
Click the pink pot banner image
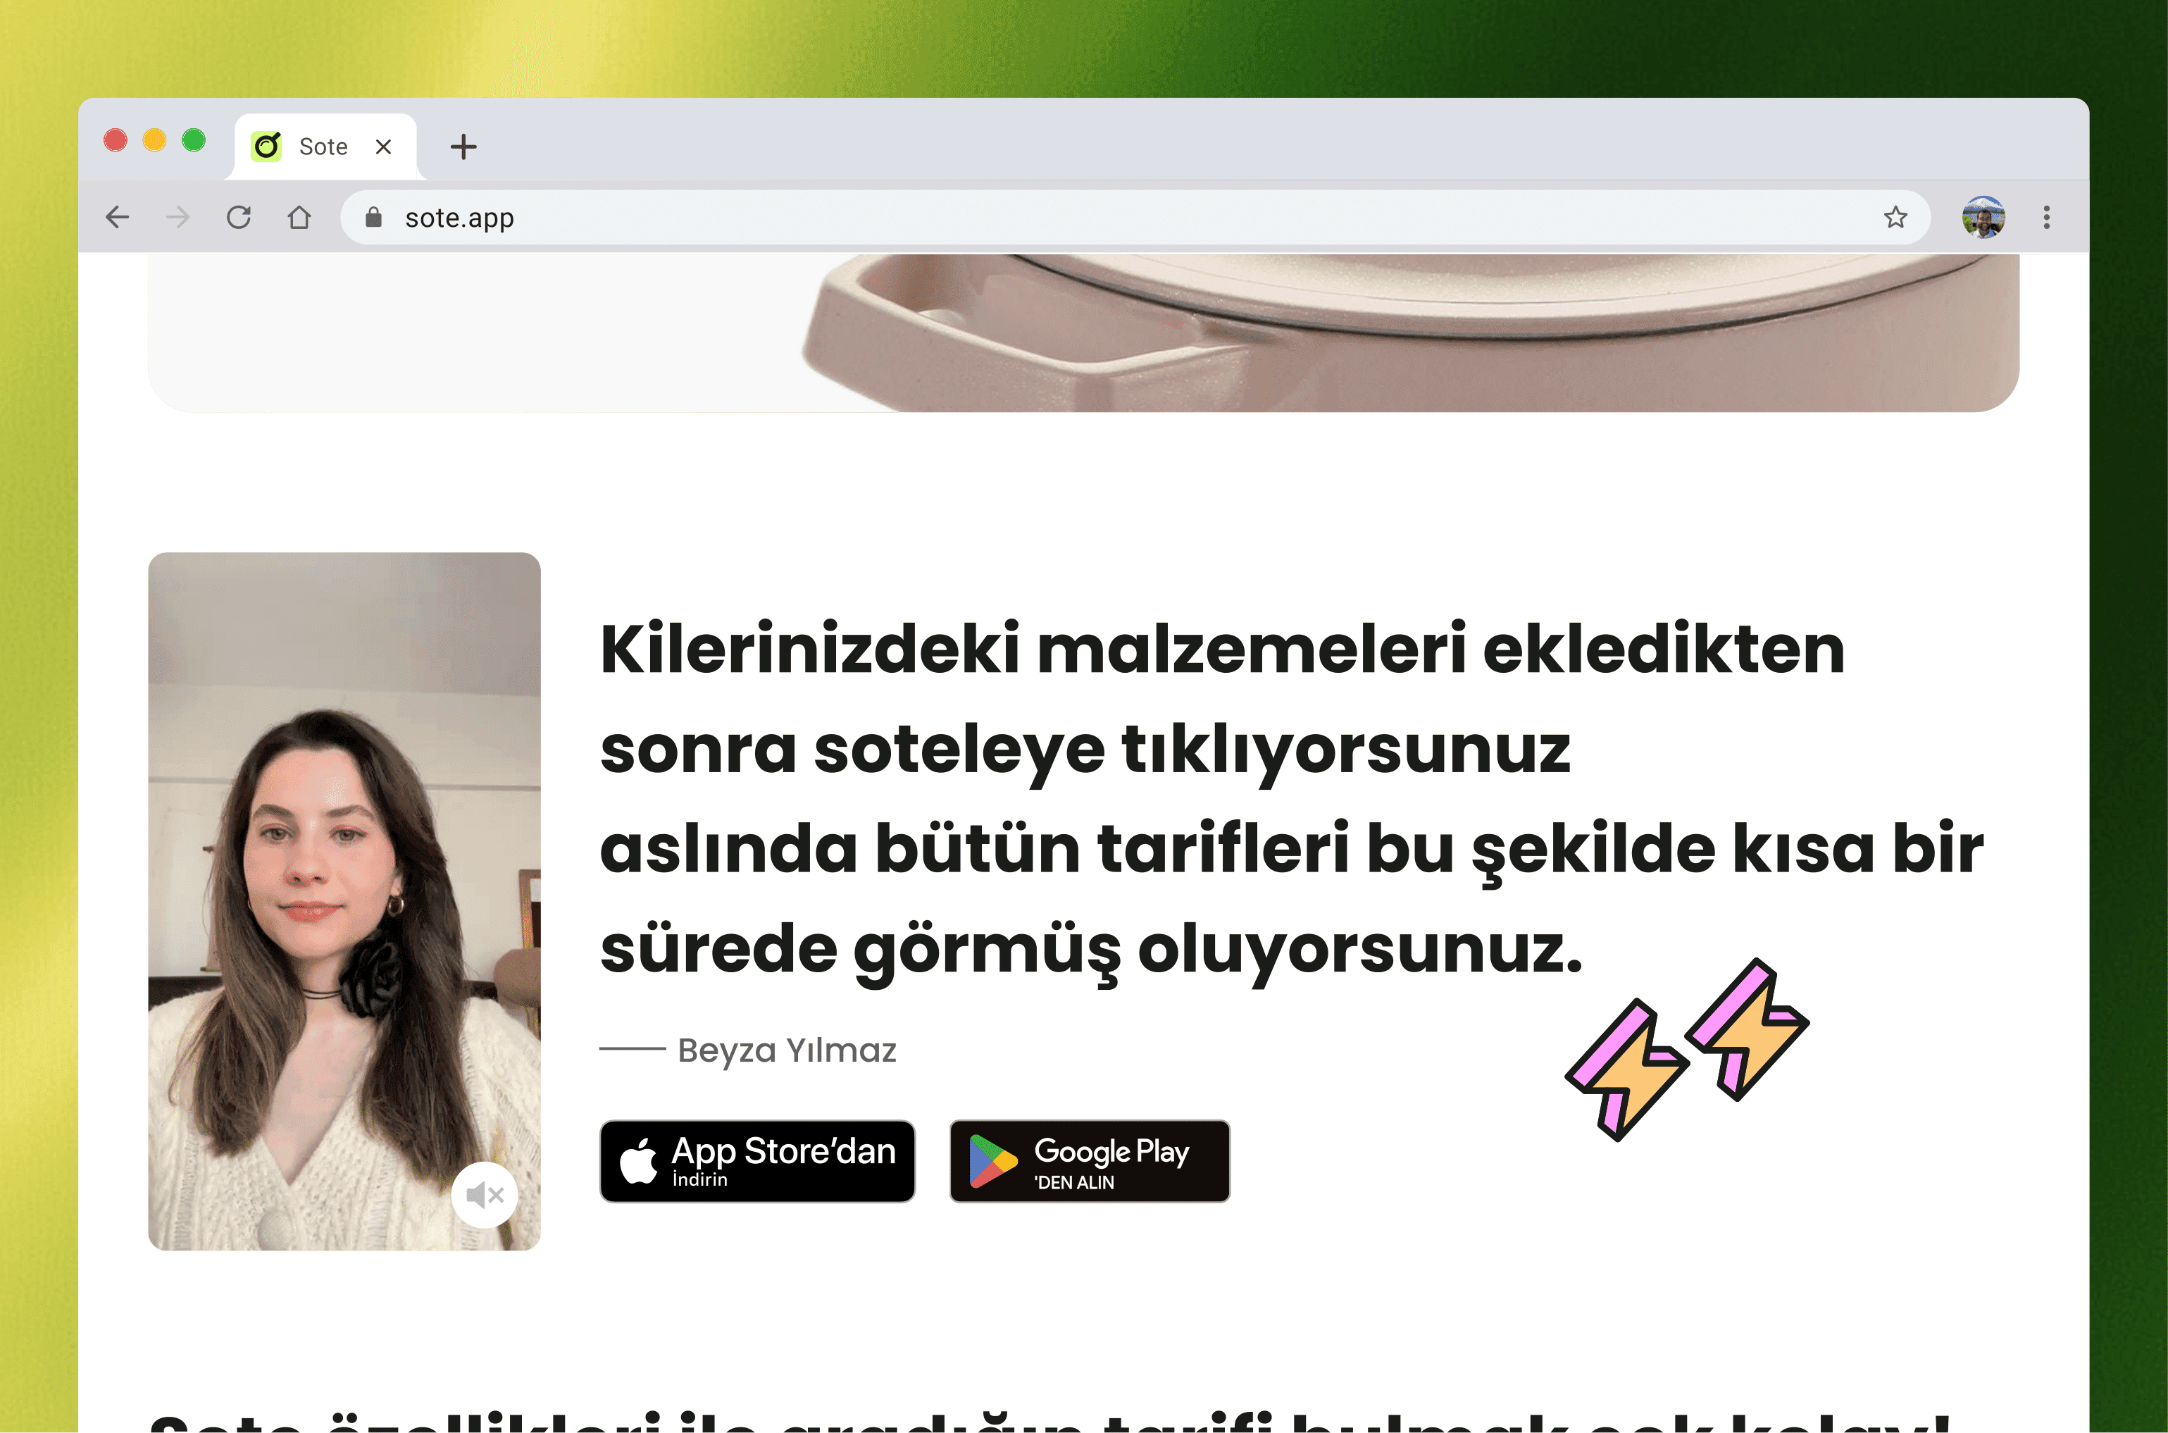point(1083,333)
